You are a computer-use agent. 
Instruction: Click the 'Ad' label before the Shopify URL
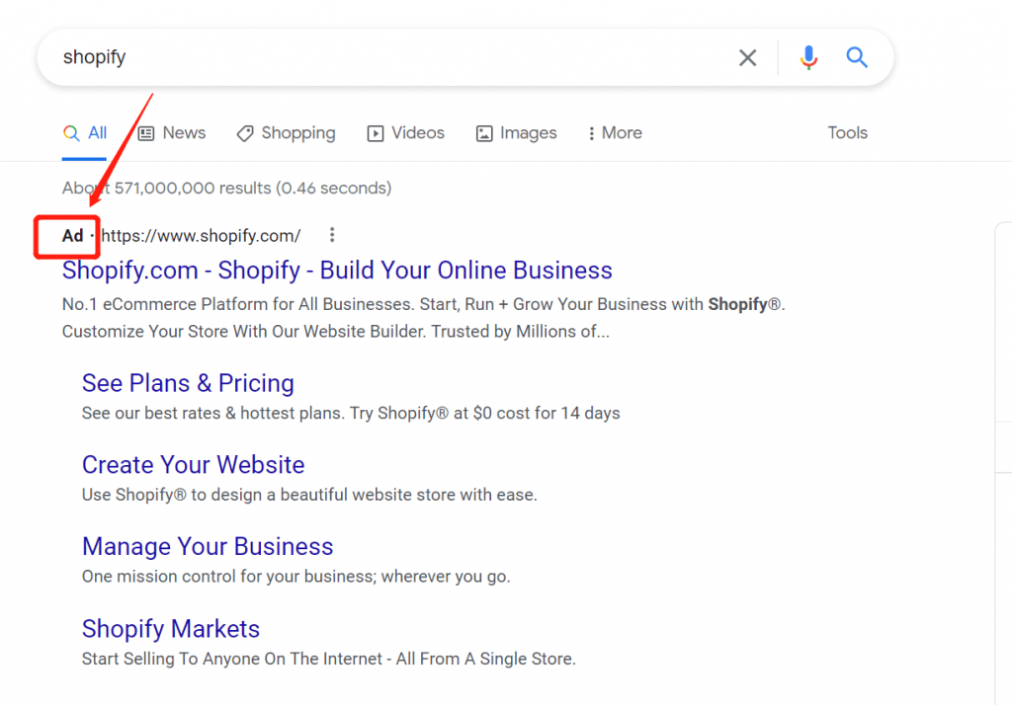coord(72,236)
